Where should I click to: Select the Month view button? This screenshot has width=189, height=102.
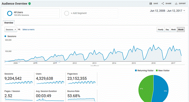181,30
